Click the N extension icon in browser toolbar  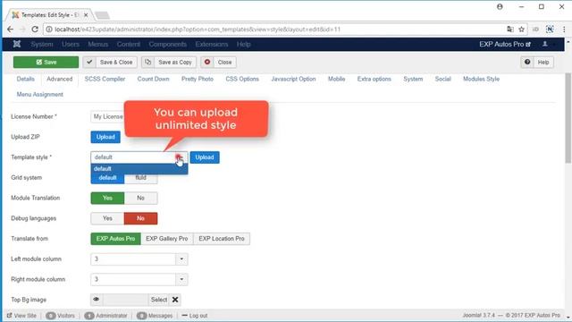550,30
